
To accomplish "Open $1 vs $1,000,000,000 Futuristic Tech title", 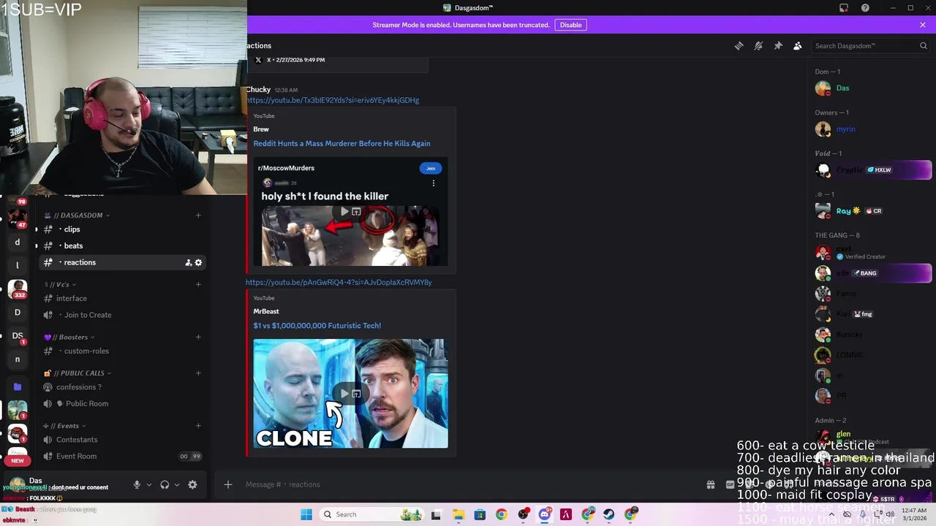I will [317, 326].
